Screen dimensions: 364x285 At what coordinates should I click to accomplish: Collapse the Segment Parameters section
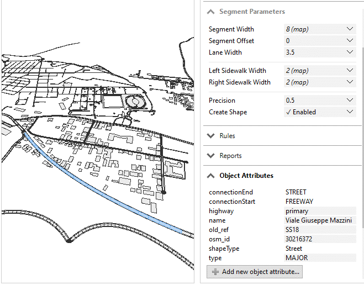(210, 12)
